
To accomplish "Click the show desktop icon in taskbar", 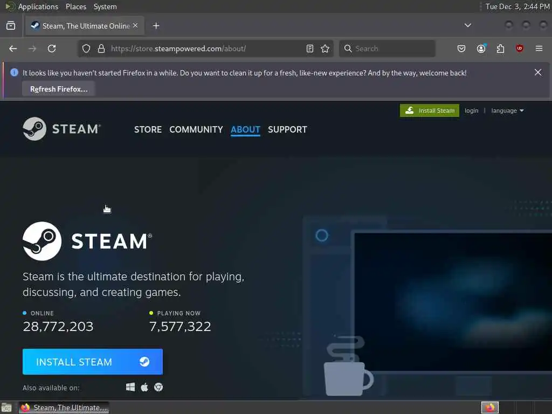I will coord(6,408).
